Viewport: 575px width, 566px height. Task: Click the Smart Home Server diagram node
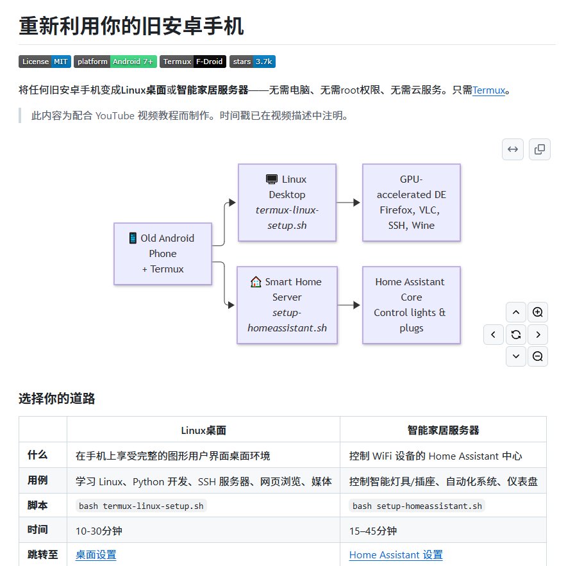(x=287, y=305)
